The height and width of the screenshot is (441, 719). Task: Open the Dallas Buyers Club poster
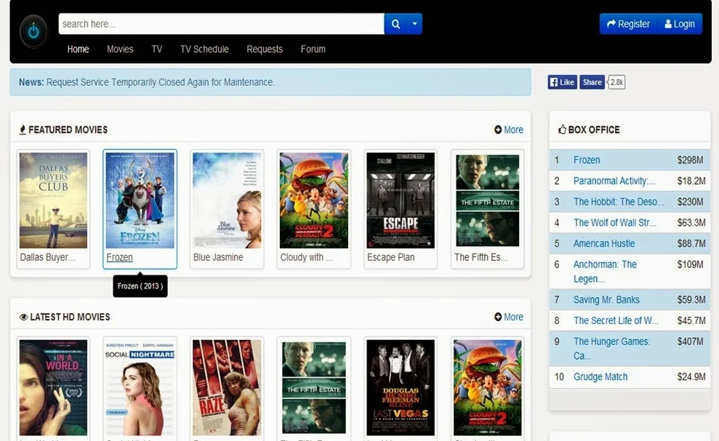[53, 201]
